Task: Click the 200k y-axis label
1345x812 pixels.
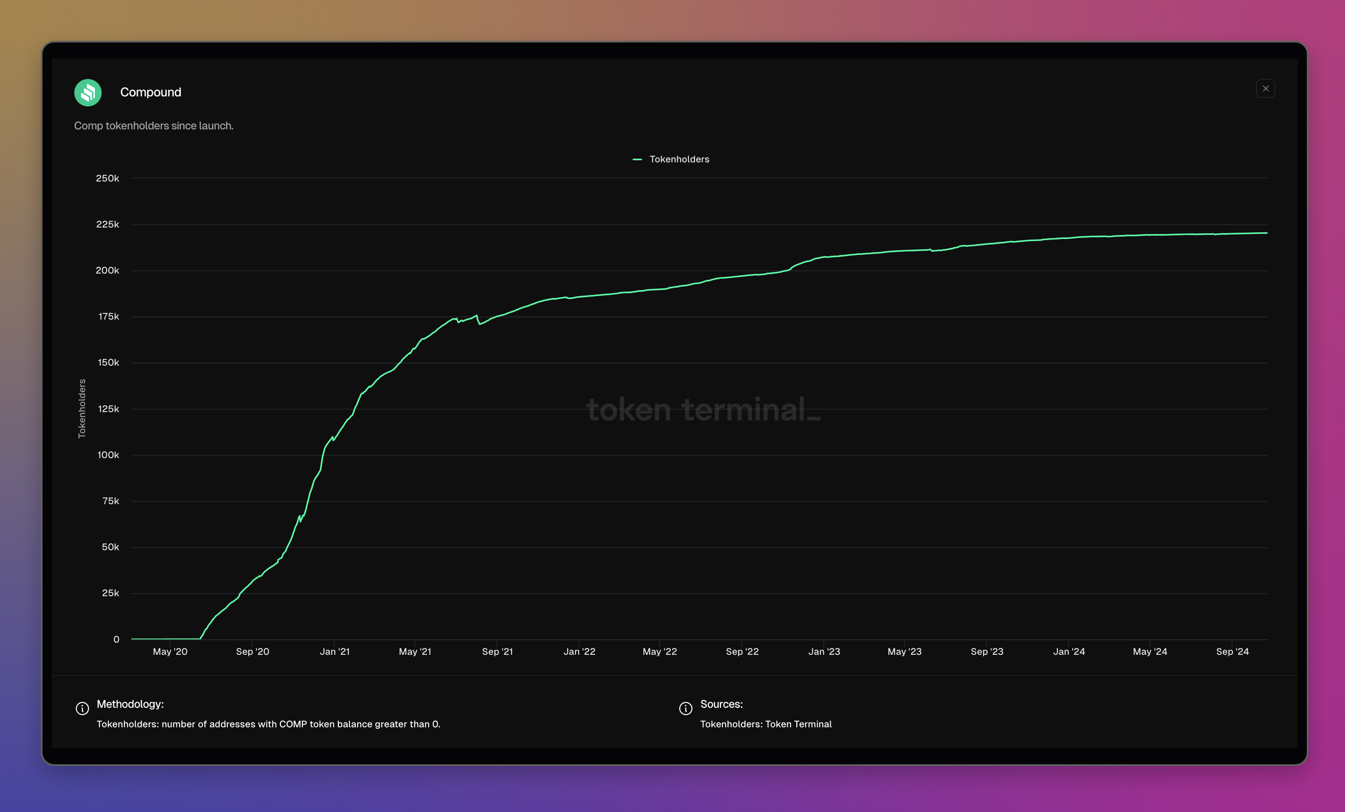Action: [x=108, y=271]
